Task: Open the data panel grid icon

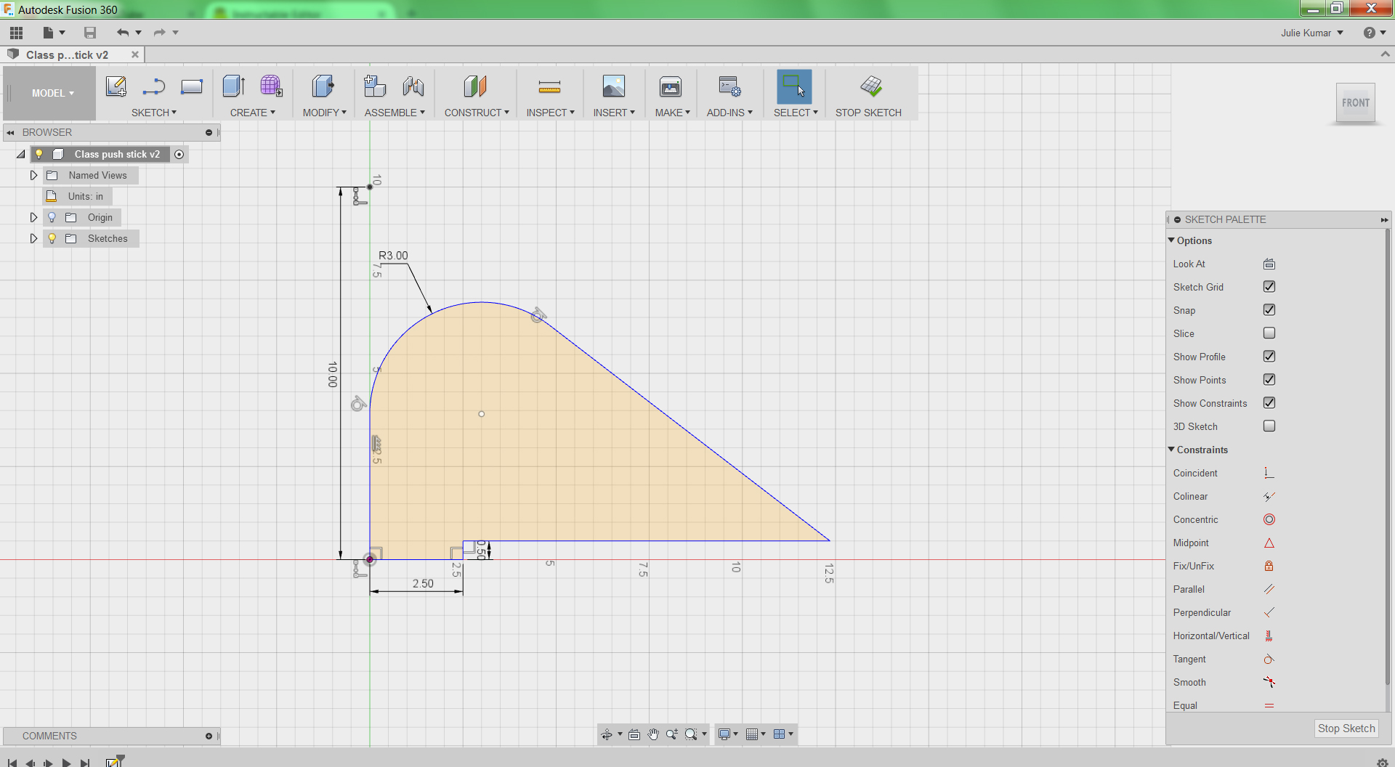Action: (17, 33)
